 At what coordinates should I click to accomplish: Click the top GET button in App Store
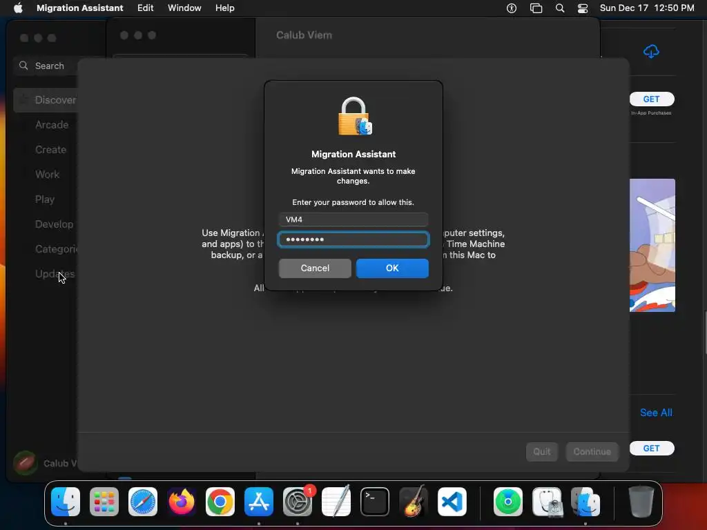(652, 99)
